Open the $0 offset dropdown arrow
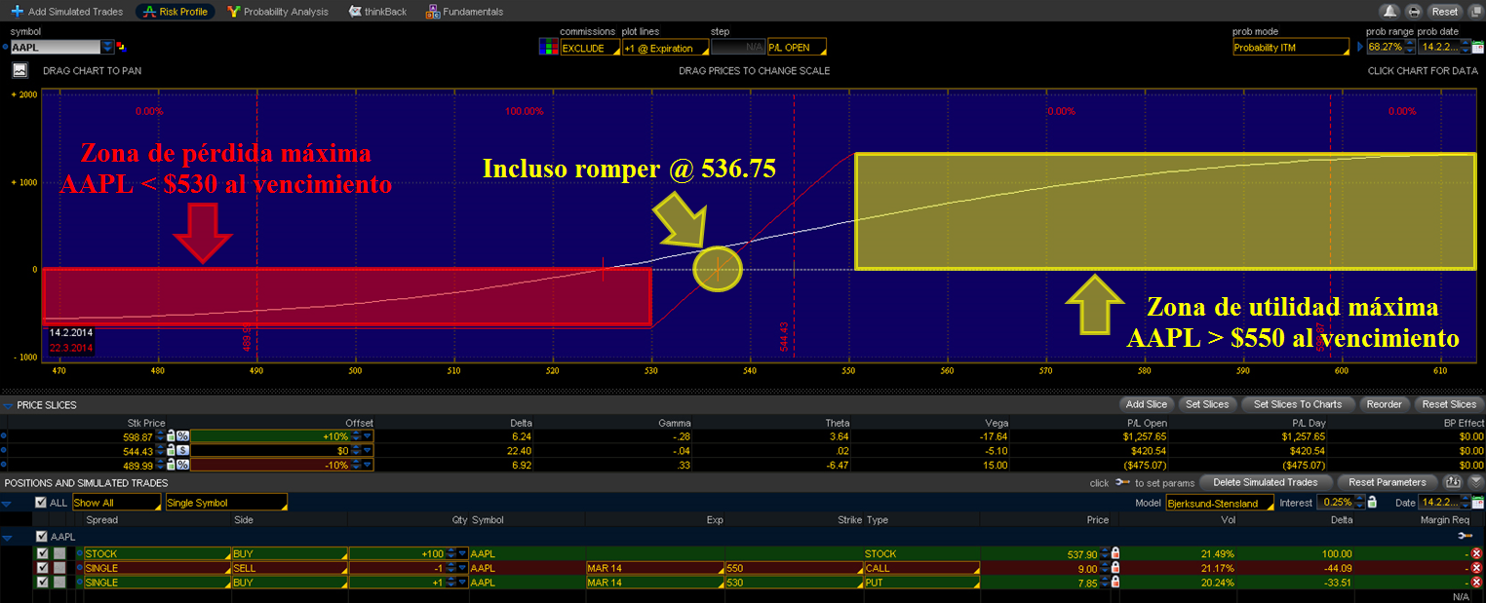1486x603 pixels. [x=367, y=451]
